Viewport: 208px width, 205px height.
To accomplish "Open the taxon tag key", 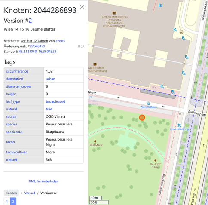I will (10, 142).
